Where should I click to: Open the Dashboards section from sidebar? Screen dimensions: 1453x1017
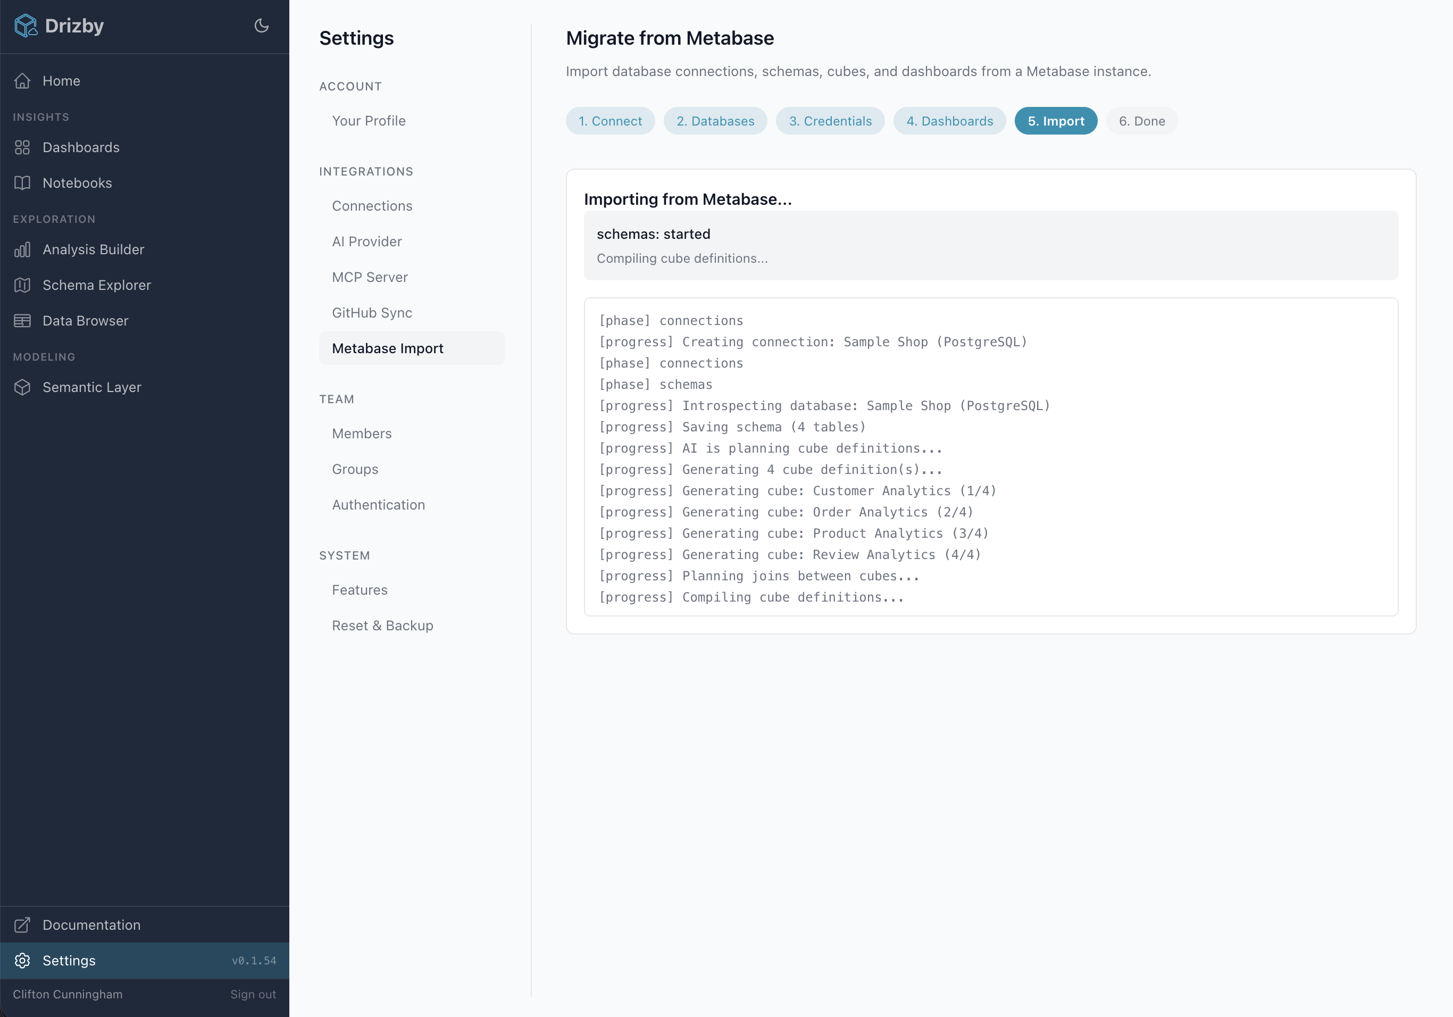81,147
